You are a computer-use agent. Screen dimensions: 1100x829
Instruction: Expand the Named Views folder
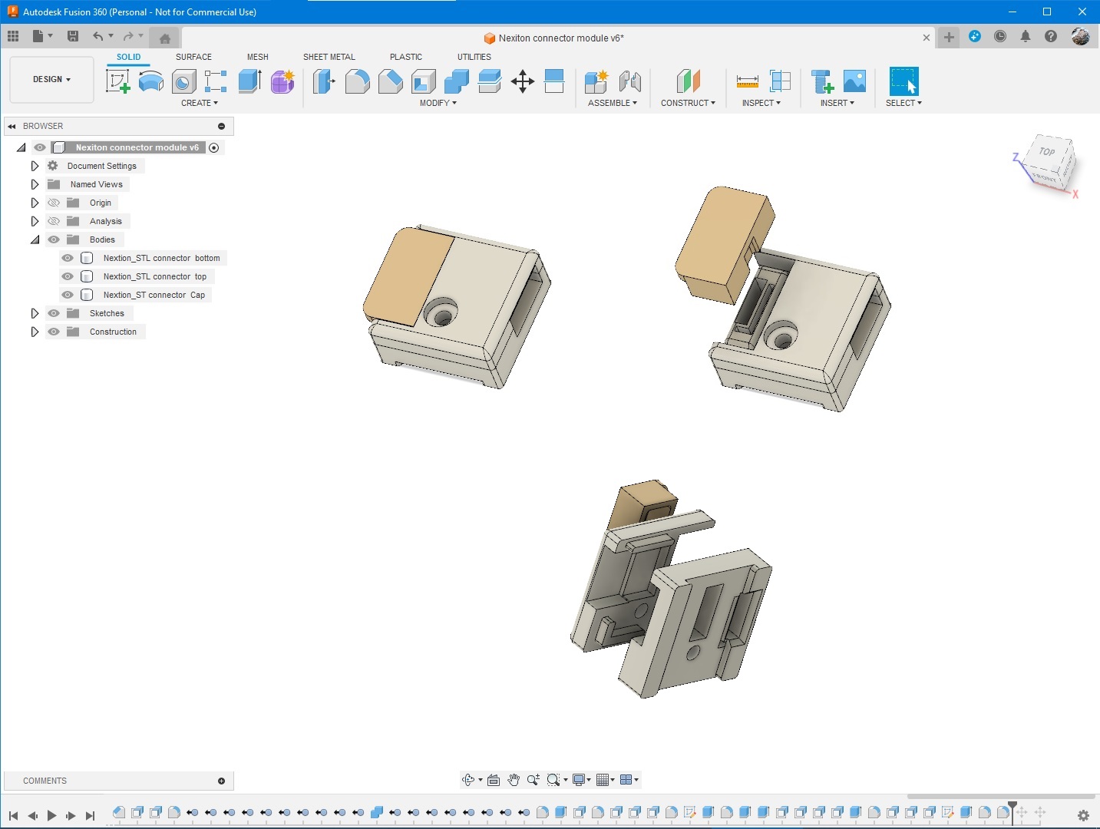tap(35, 184)
